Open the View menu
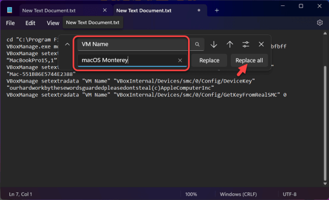The image size is (329, 200). [53, 23]
